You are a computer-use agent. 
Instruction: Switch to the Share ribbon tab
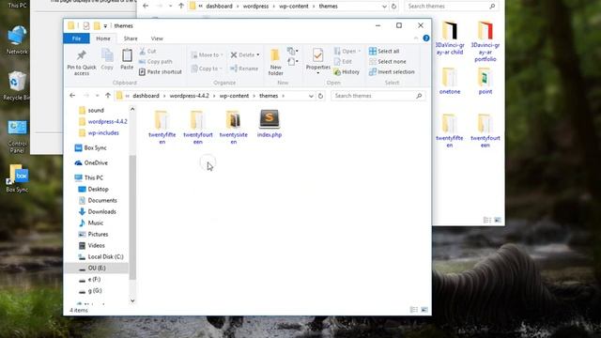pos(131,38)
